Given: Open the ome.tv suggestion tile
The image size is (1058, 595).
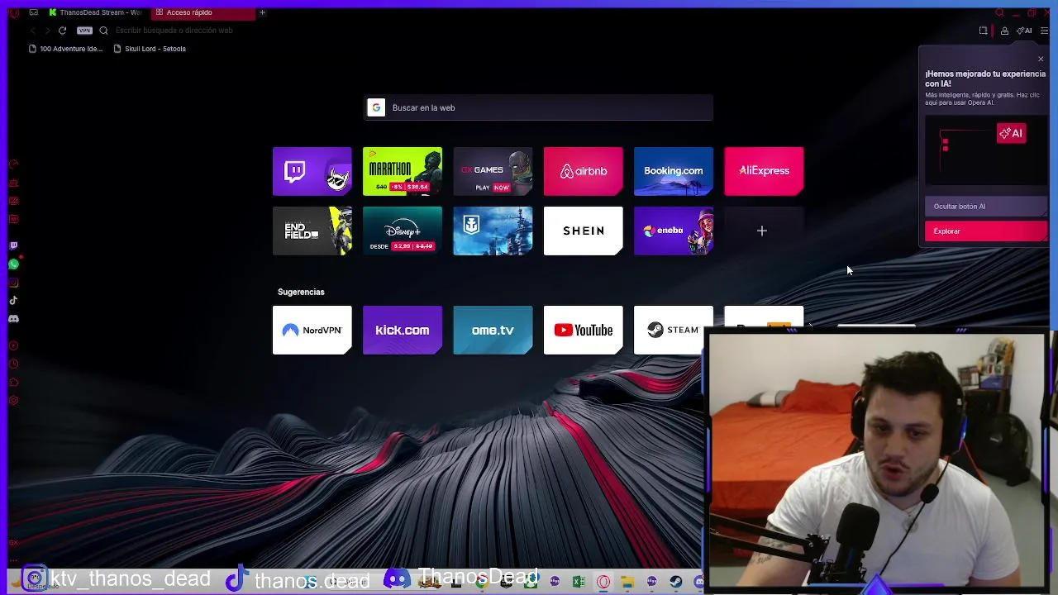Looking at the screenshot, I should click(x=493, y=330).
